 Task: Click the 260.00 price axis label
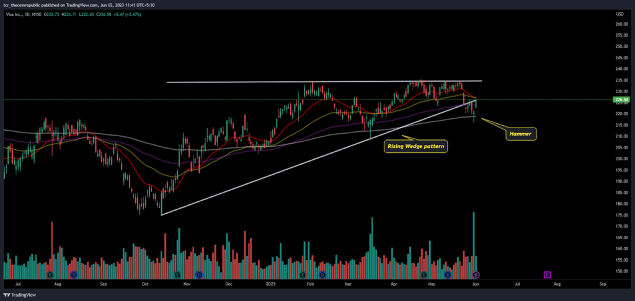[621, 24]
